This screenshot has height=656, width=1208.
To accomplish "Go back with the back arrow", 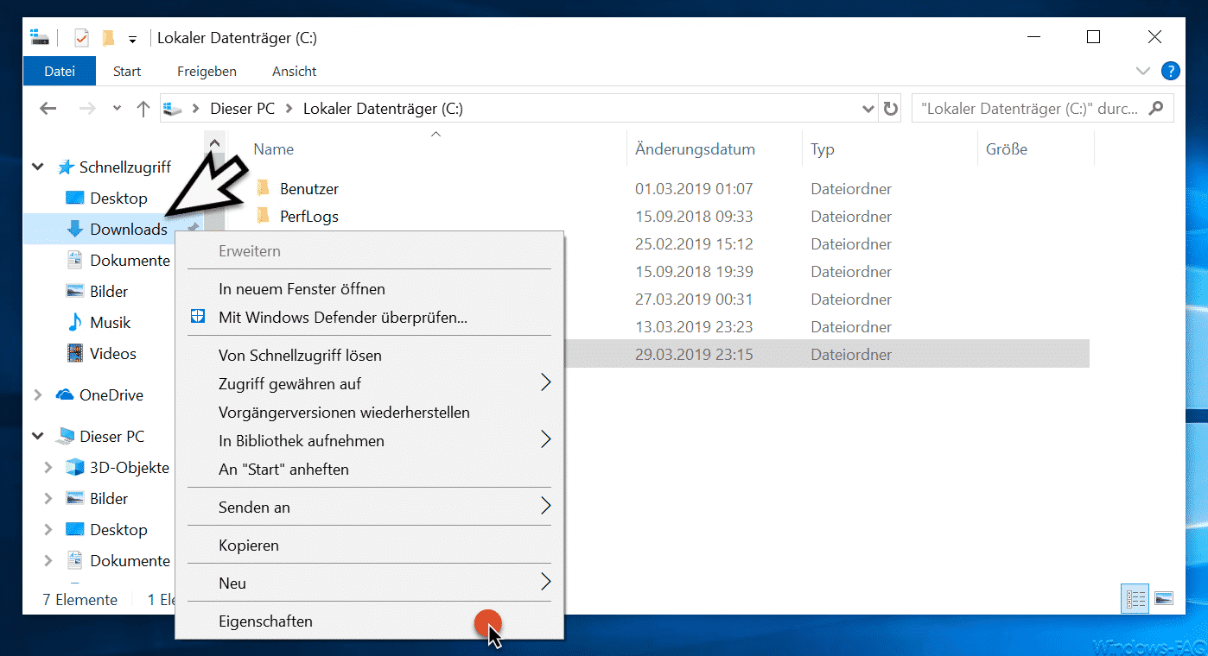I will (x=48, y=109).
